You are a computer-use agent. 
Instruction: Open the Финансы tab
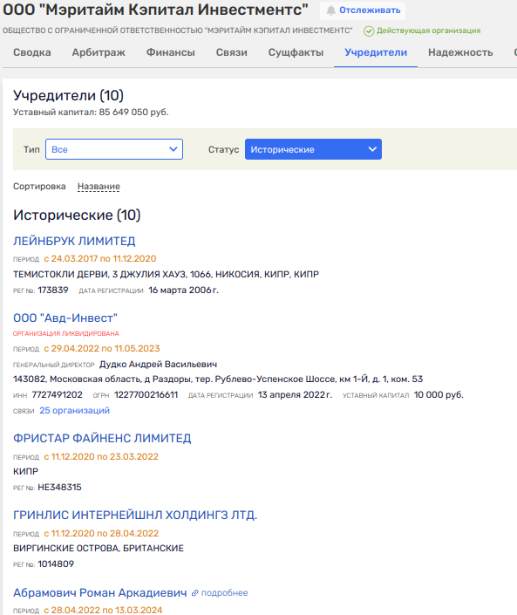[171, 52]
